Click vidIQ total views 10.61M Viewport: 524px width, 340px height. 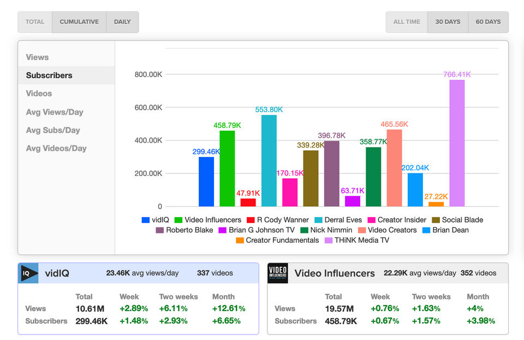coord(90,308)
